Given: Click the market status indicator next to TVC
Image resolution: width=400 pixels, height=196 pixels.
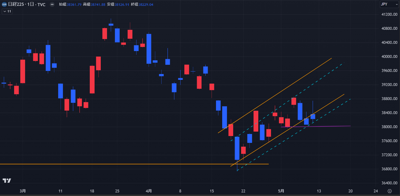Looking at the screenshot, I should coord(52,4).
